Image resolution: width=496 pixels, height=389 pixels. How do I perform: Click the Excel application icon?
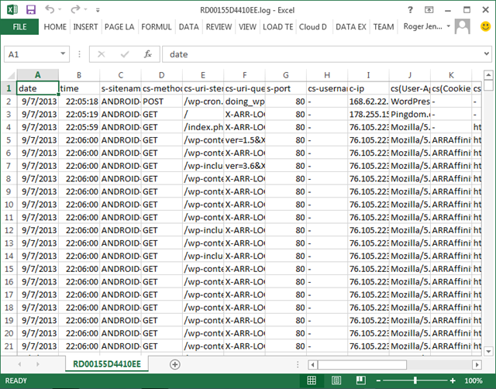tap(12, 9)
